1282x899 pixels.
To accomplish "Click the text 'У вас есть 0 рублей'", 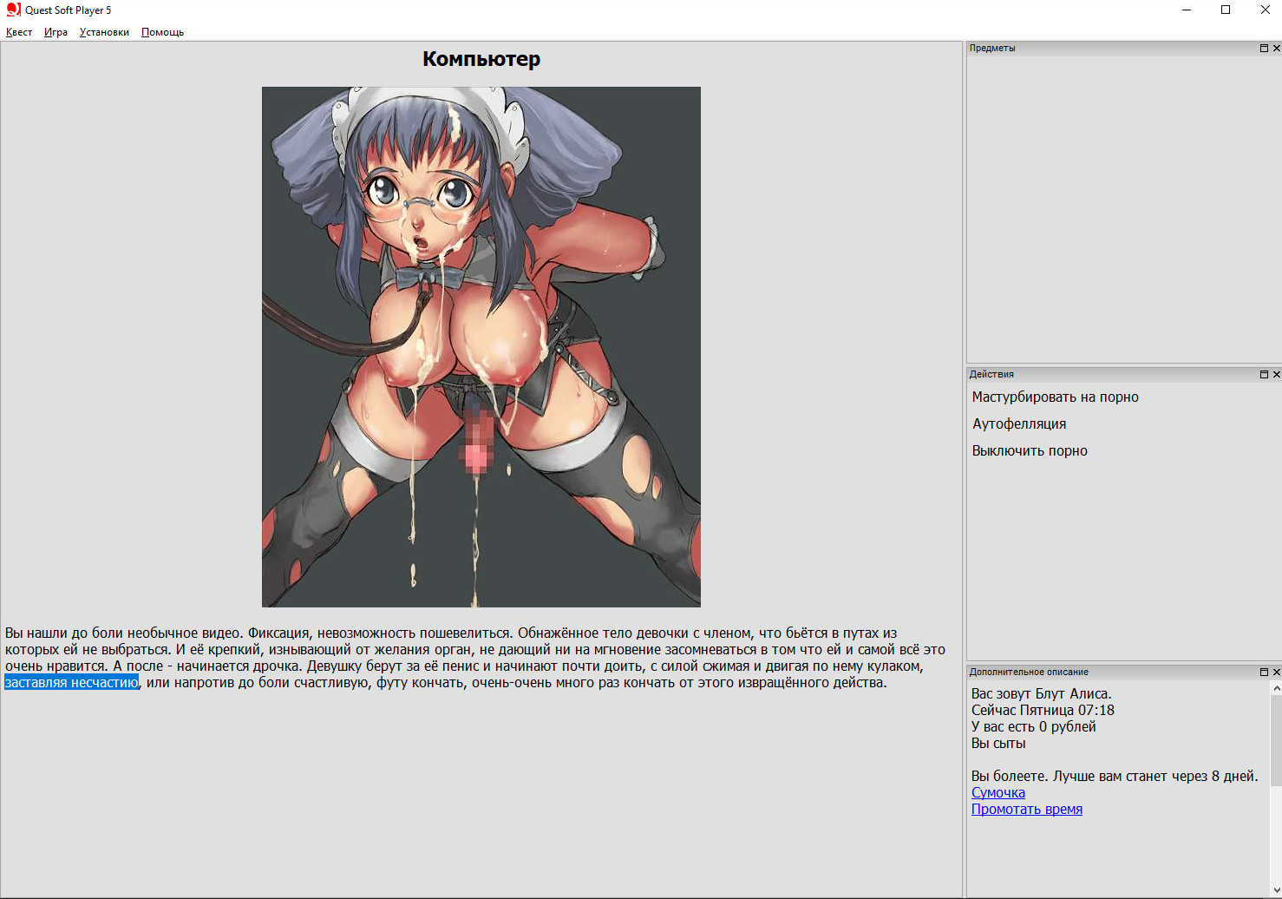I will (x=1033, y=726).
